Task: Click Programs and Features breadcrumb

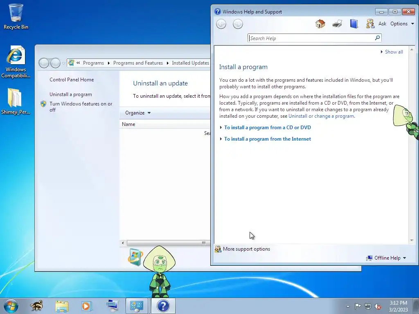Action: (x=138, y=63)
